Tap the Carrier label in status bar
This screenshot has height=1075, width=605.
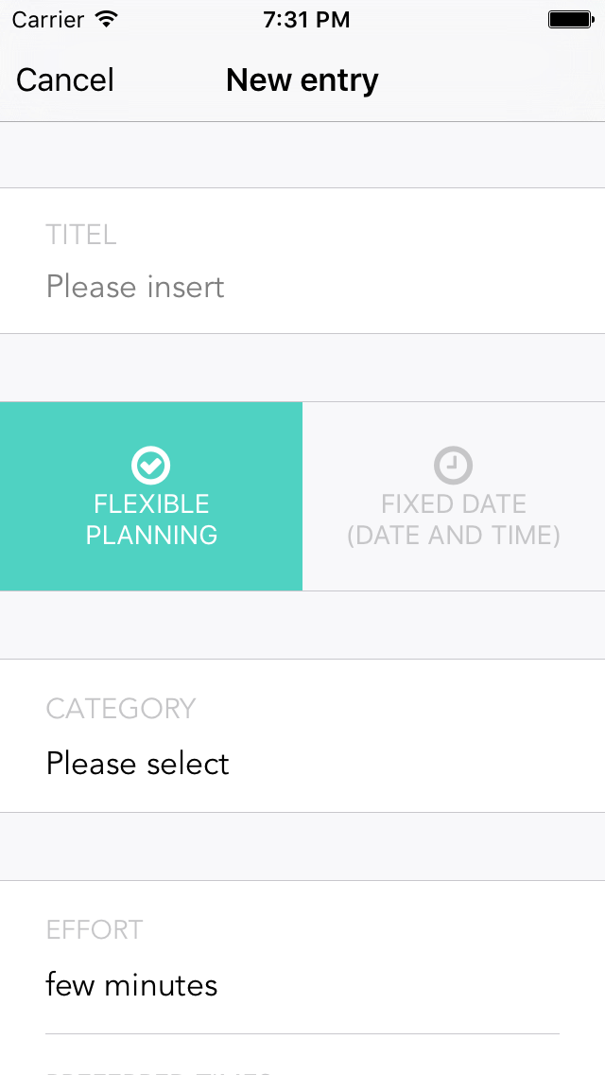(x=47, y=19)
